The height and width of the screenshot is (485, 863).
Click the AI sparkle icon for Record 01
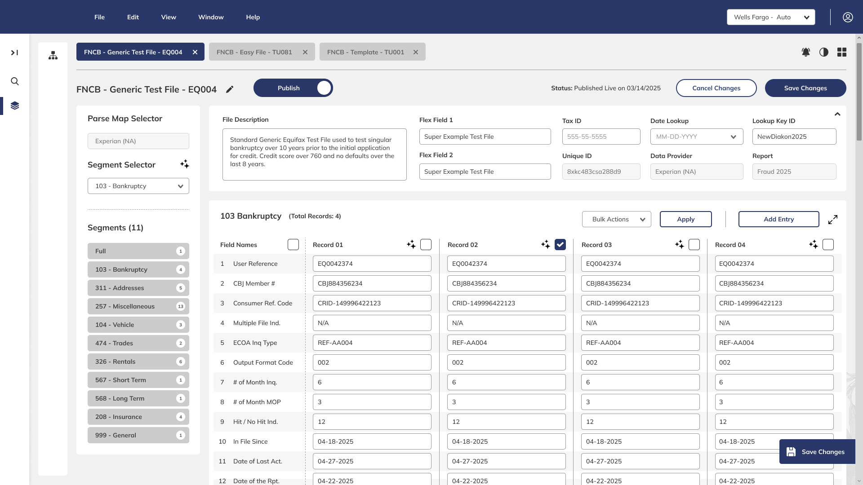pyautogui.click(x=411, y=244)
